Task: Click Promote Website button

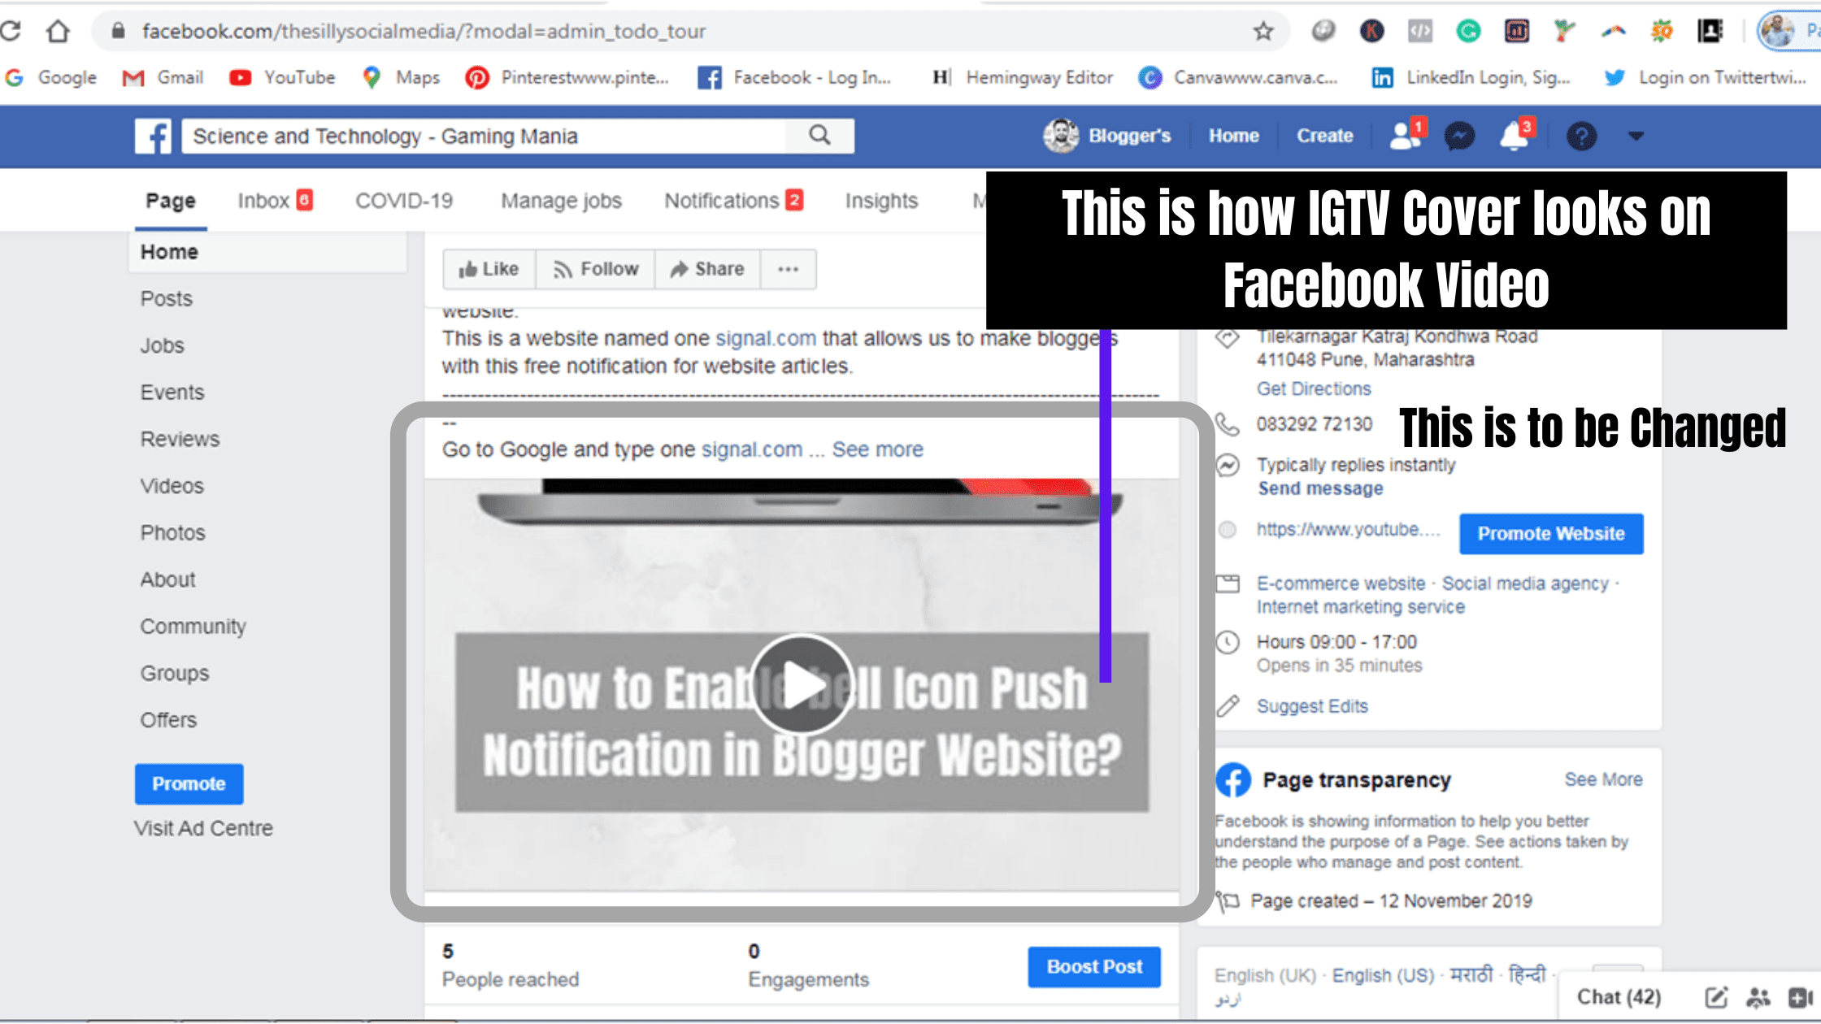Action: (1551, 534)
